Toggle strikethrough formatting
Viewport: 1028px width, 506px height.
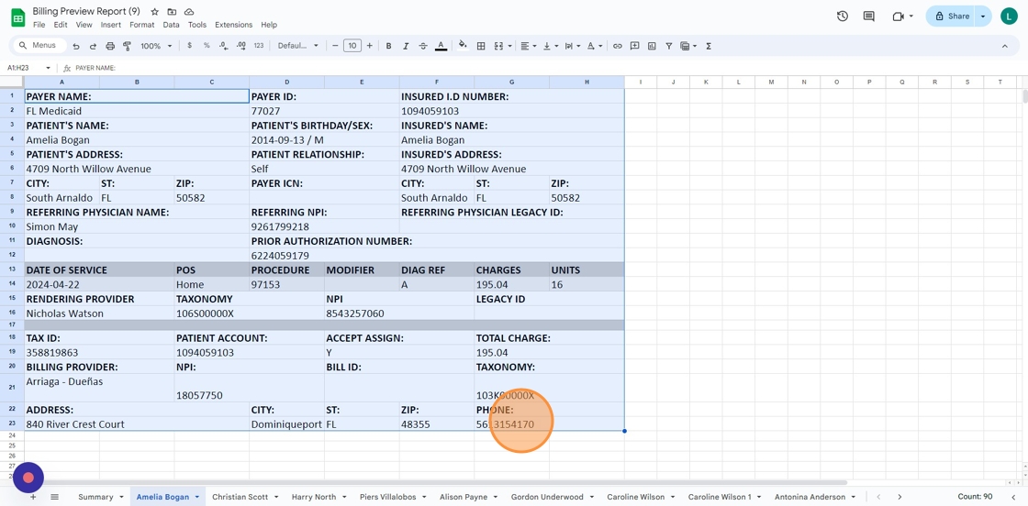(423, 46)
